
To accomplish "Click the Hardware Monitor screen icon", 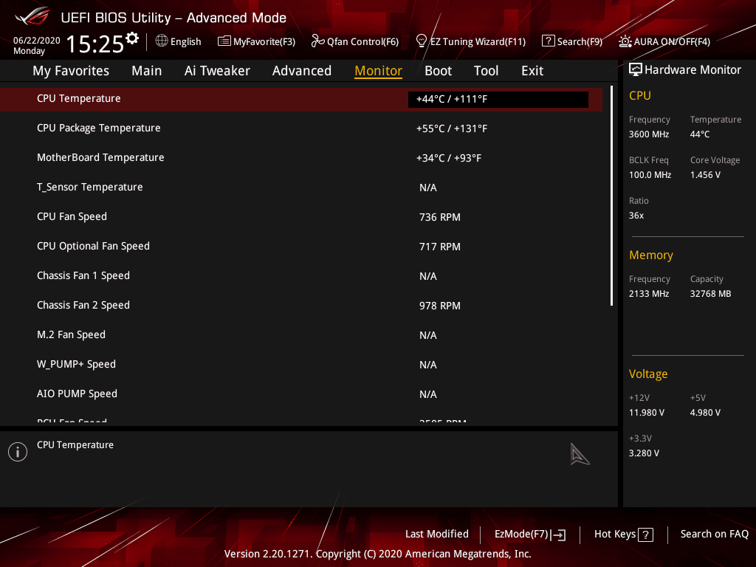I will [x=636, y=69].
